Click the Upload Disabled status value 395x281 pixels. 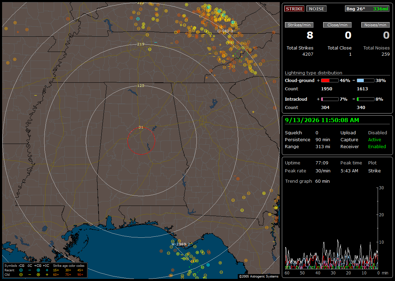[x=377, y=133]
